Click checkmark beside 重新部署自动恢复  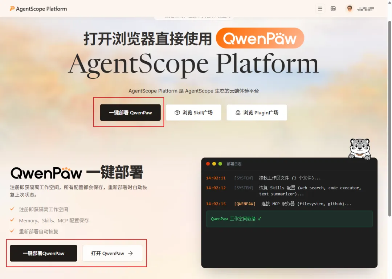pos(12,231)
